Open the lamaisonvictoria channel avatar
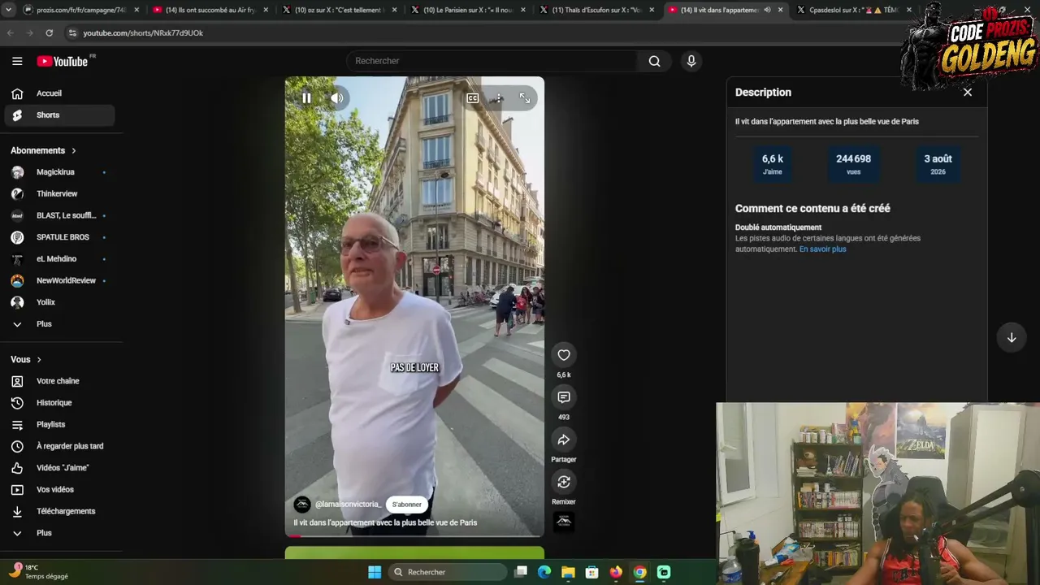 click(x=302, y=505)
